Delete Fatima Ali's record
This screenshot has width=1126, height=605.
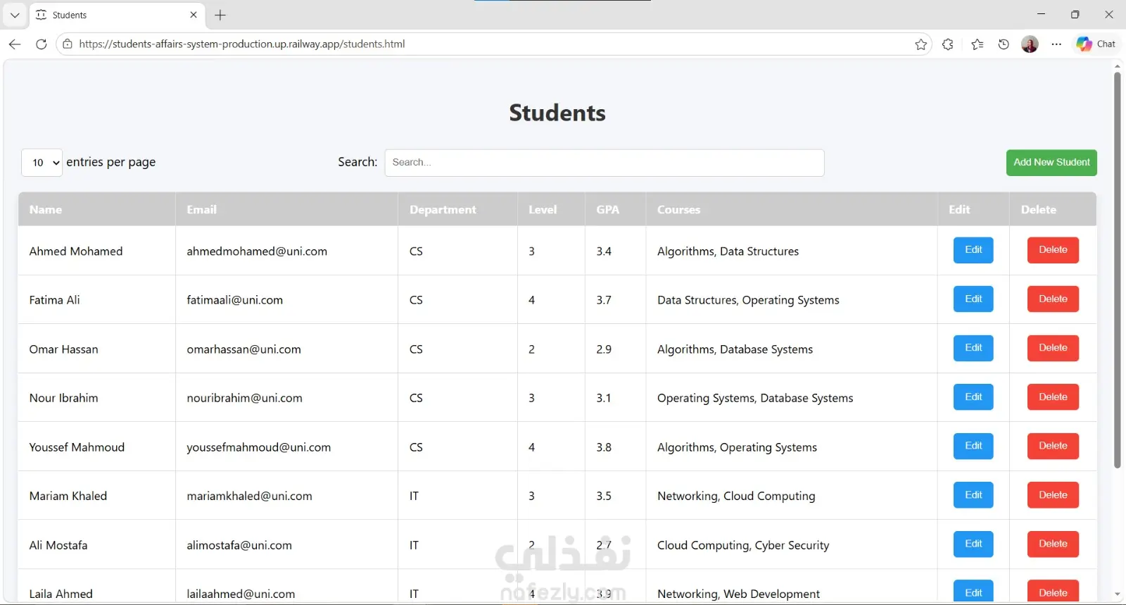pyautogui.click(x=1053, y=299)
